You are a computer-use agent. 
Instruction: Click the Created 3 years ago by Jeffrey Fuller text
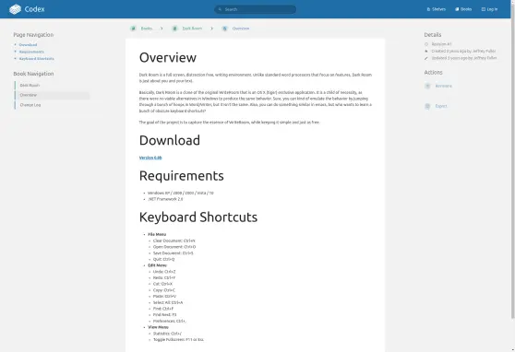click(463, 52)
